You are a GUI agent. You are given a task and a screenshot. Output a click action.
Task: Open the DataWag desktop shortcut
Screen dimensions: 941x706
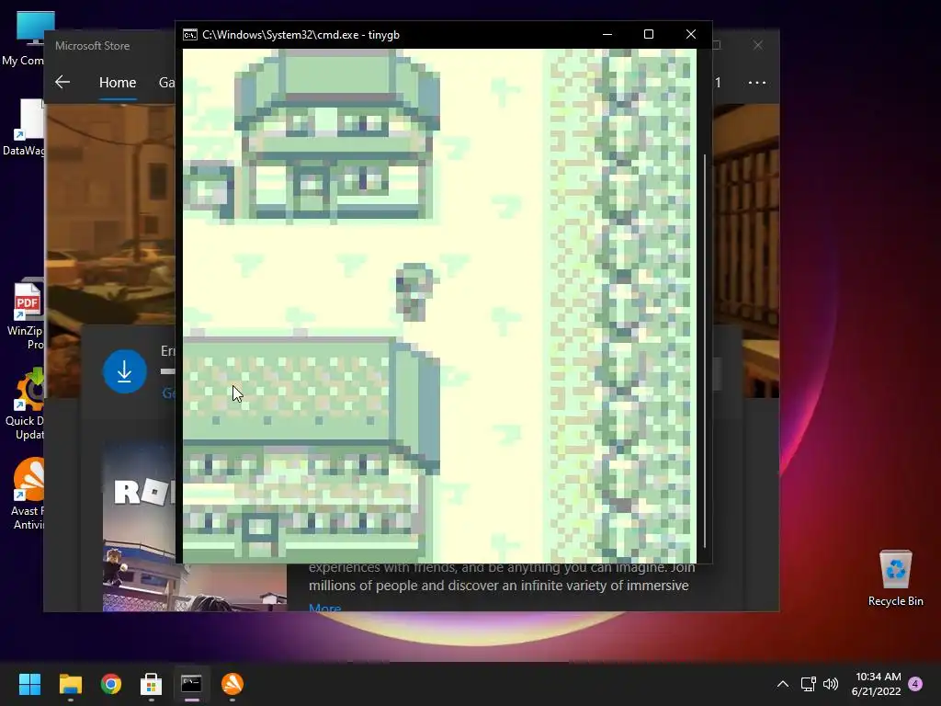pyautogui.click(x=24, y=127)
